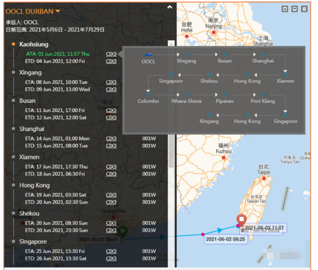The height and width of the screenshot is (270, 318).
Task: Click the Shekou node circle in route diagram
Action: [x=209, y=74]
